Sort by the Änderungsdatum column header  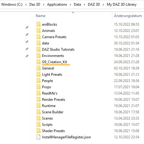(x=128, y=16)
